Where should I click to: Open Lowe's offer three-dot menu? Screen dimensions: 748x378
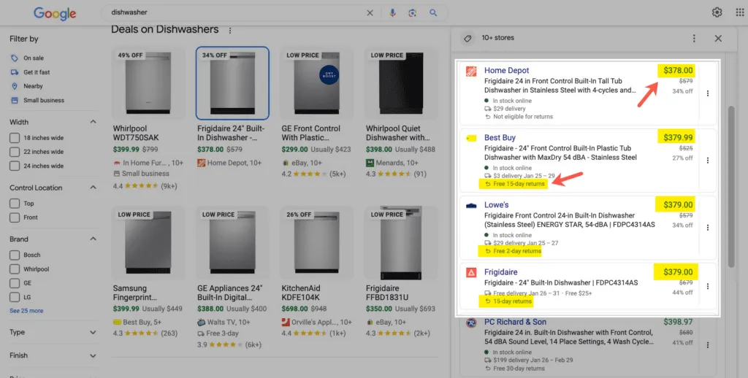click(708, 228)
